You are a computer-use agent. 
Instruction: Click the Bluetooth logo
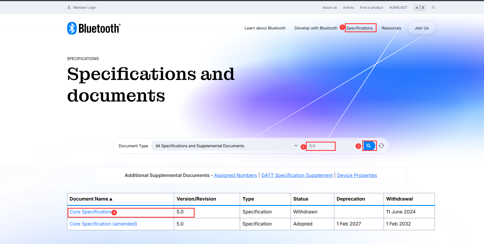pyautogui.click(x=94, y=28)
